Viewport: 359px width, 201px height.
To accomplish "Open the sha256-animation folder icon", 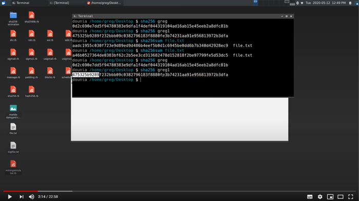I will (x=13, y=15).
